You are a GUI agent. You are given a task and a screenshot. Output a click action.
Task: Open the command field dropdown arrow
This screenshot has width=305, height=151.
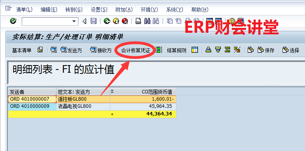click(x=74, y=21)
